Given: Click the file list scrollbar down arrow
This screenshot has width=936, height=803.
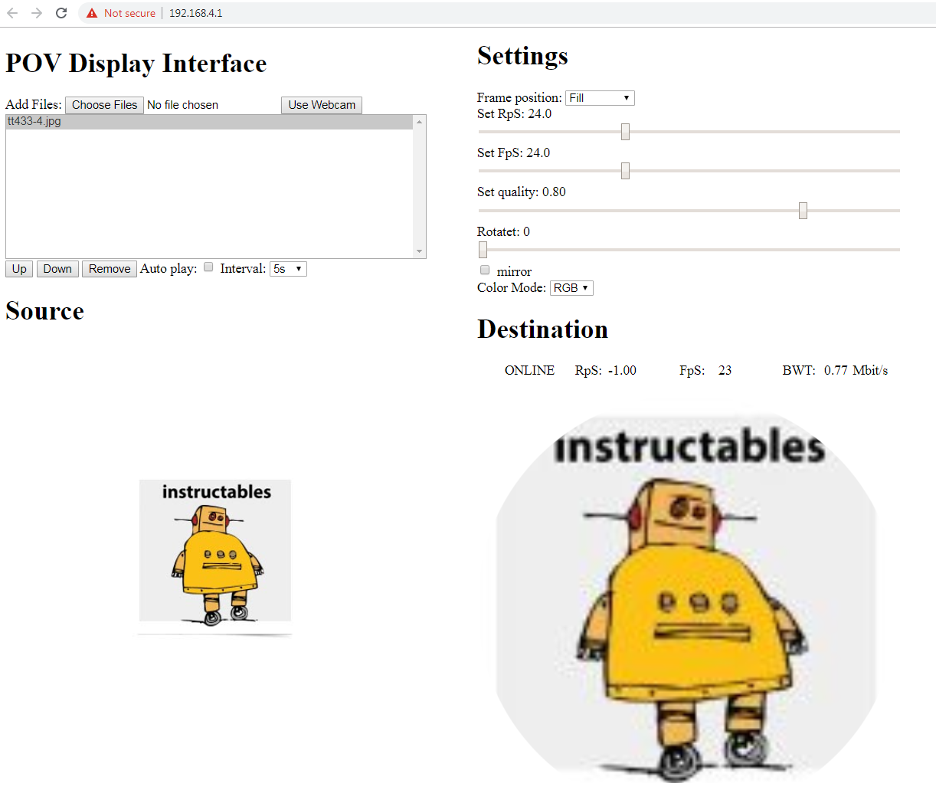Looking at the screenshot, I should pyautogui.click(x=419, y=251).
